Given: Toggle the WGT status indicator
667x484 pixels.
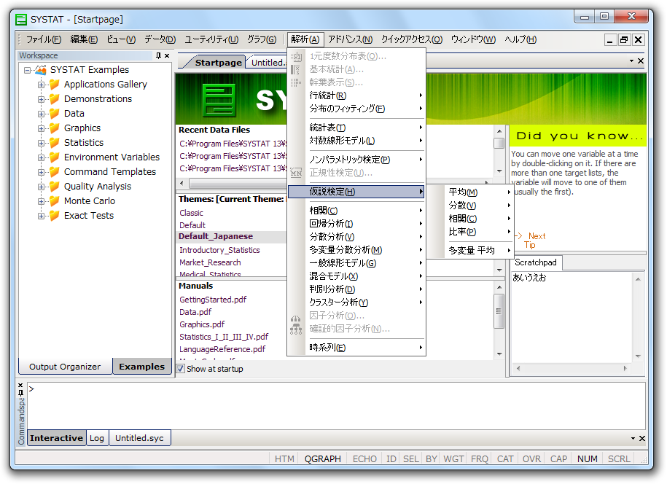Looking at the screenshot, I should tap(453, 459).
